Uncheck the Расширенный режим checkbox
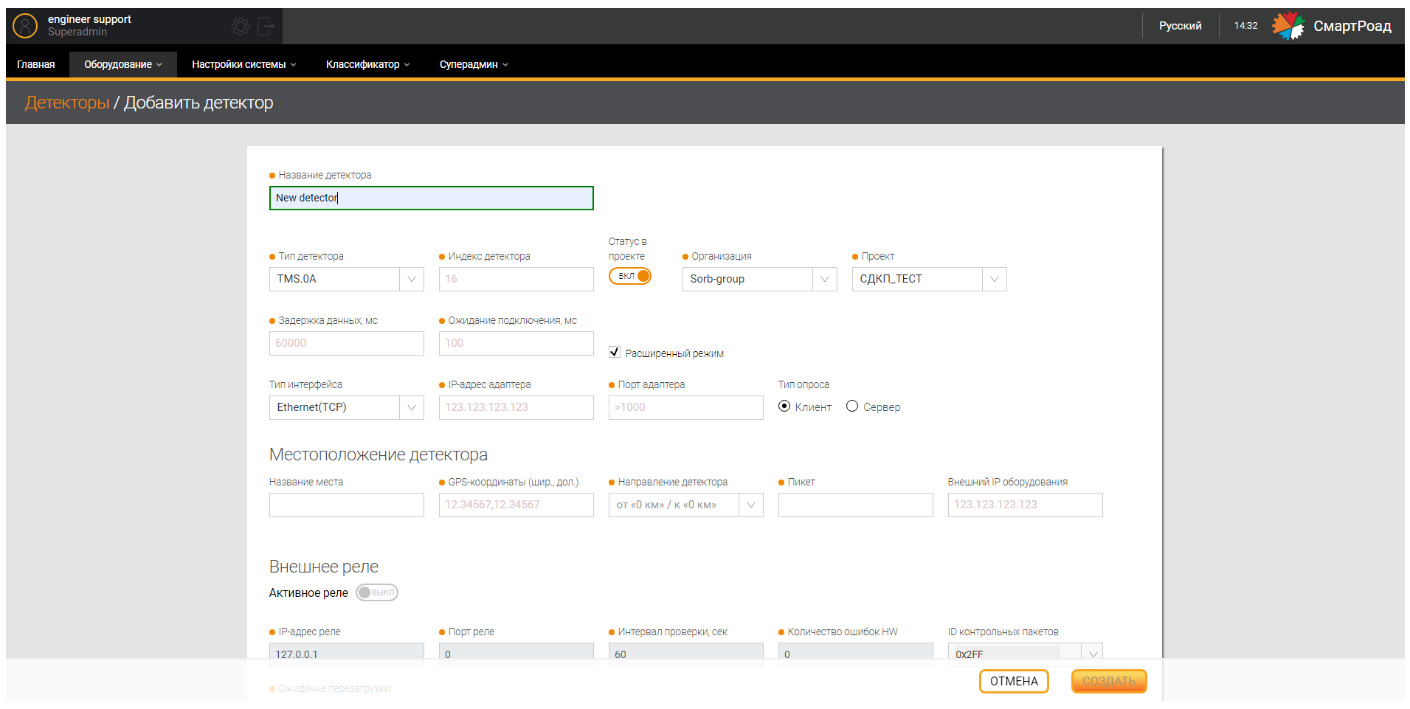Viewport: 1410px width, 709px height. pos(615,353)
